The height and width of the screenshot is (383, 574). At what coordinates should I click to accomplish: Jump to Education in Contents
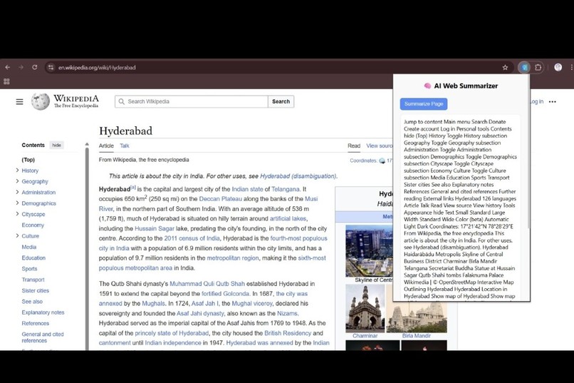[x=33, y=258]
